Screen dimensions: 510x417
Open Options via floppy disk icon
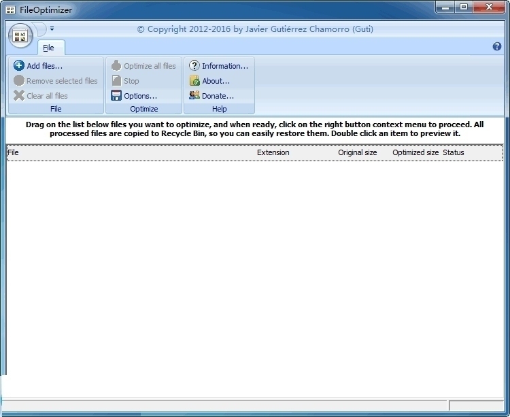pos(116,96)
